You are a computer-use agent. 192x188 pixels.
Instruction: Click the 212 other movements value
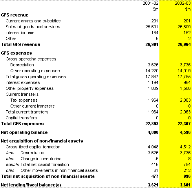(x=187, y=170)
